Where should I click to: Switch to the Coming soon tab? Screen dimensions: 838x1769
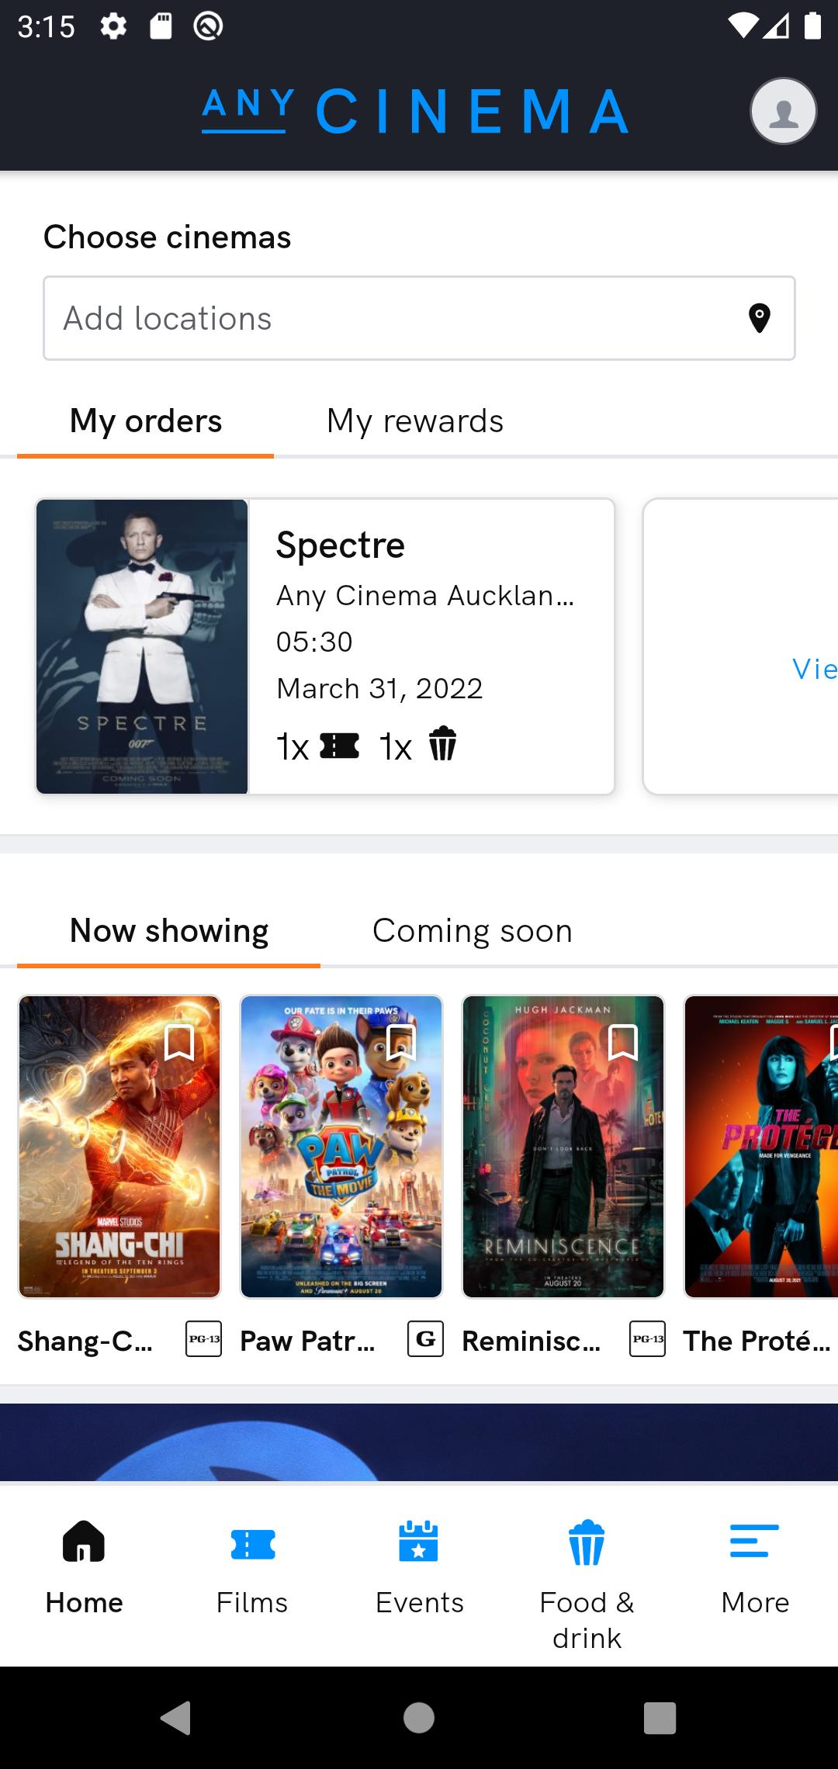click(473, 931)
